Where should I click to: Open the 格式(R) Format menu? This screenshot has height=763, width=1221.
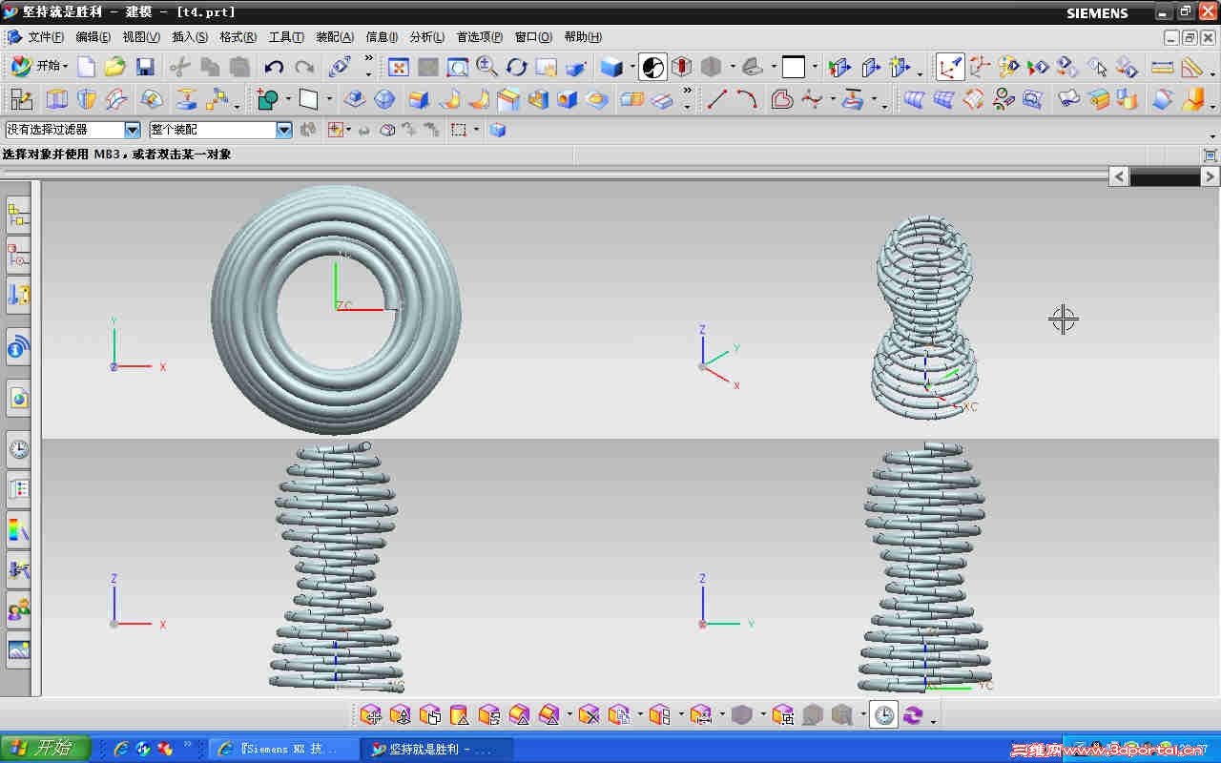click(x=238, y=37)
